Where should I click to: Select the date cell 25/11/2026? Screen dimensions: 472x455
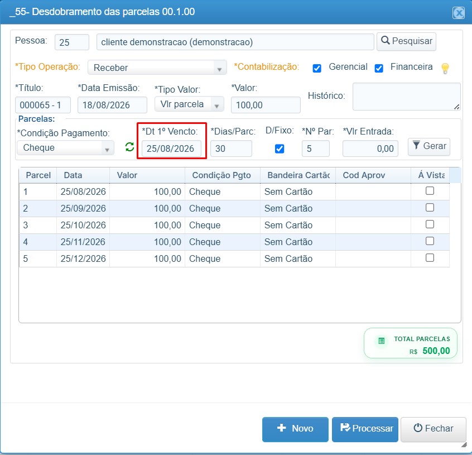pos(83,242)
